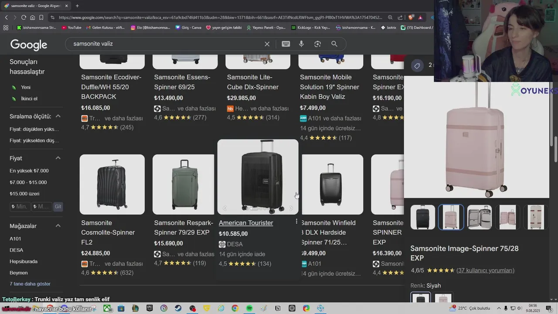Open Brave Rewards triangle icon

click(420, 17)
